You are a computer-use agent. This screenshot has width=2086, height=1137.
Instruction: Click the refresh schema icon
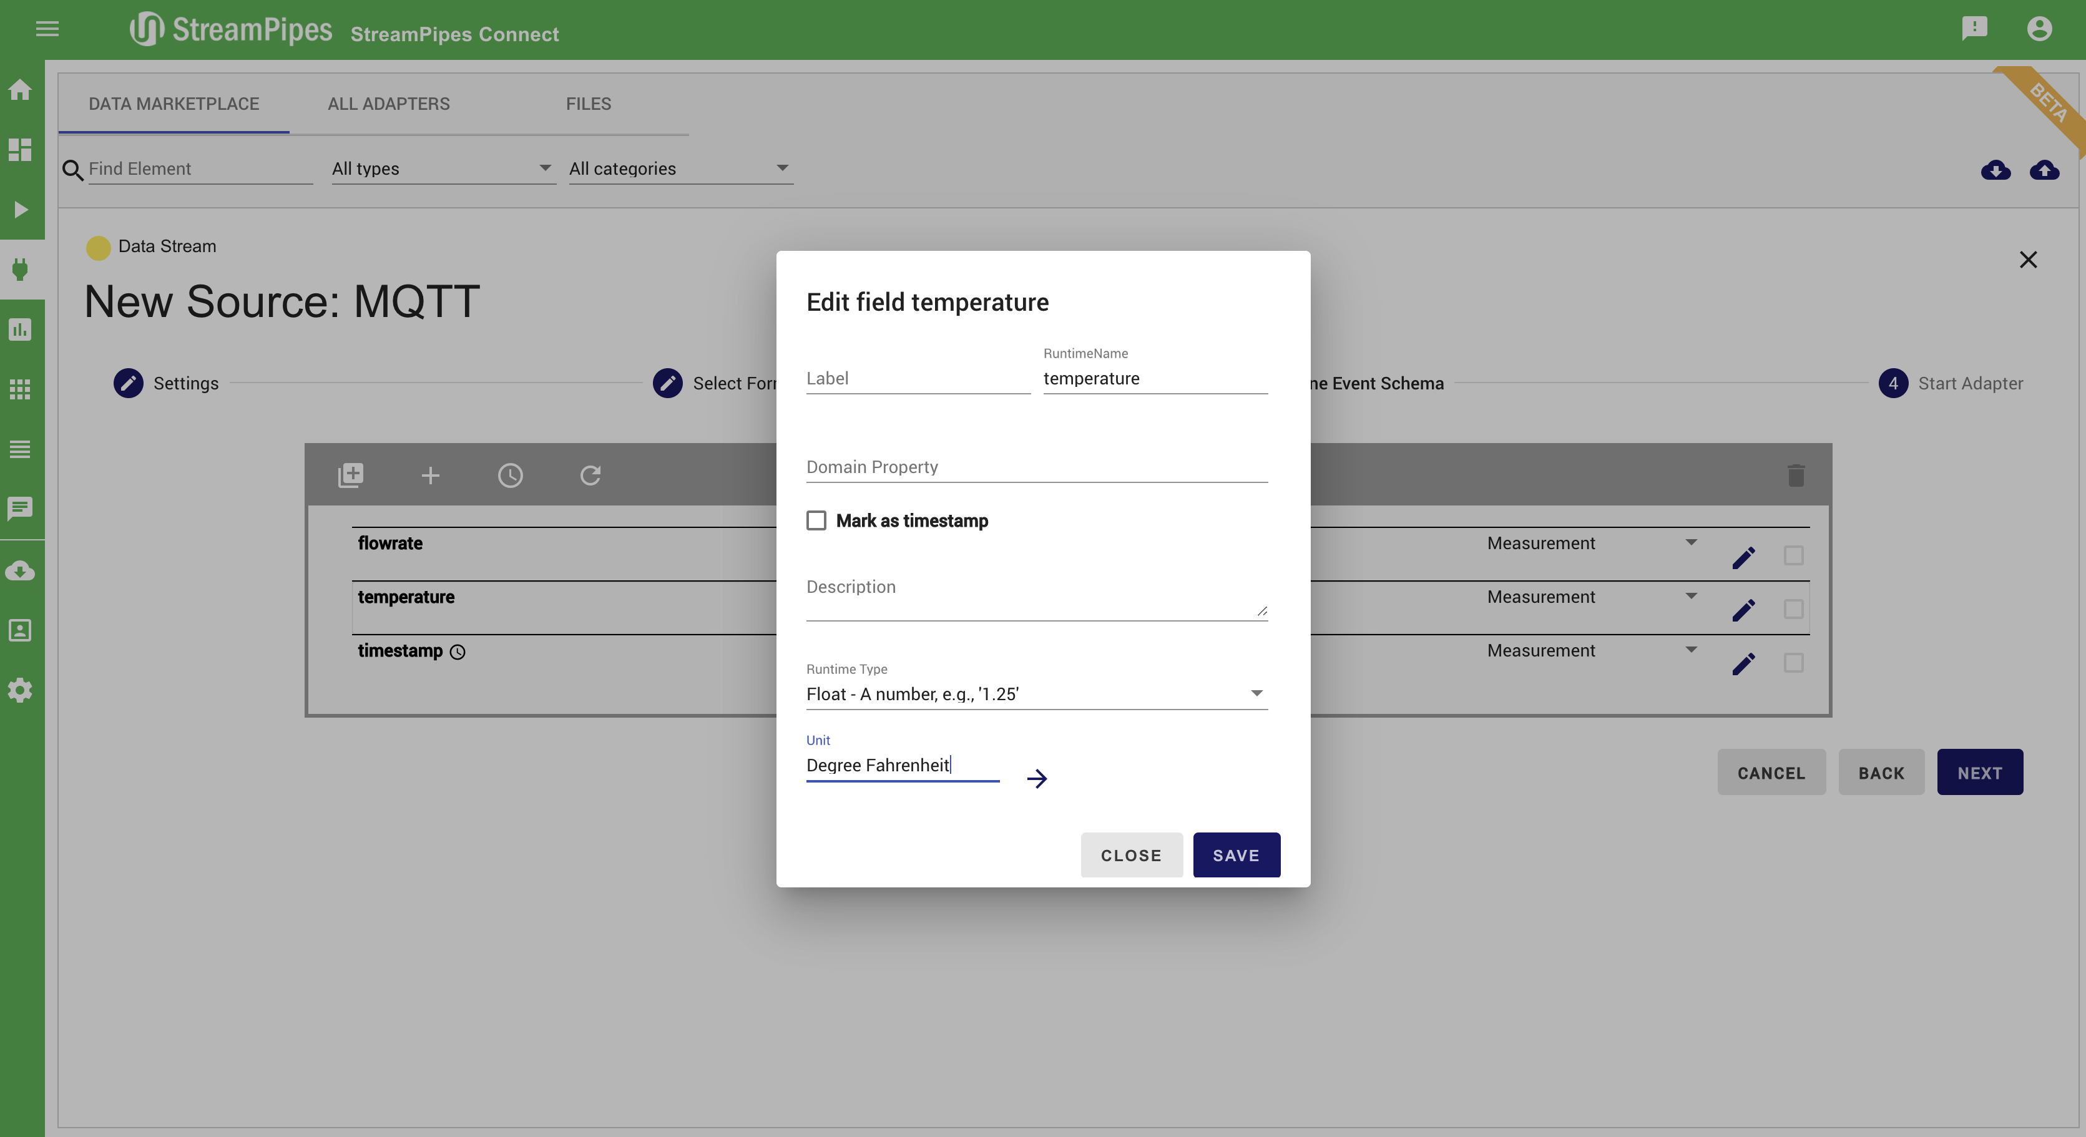590,476
